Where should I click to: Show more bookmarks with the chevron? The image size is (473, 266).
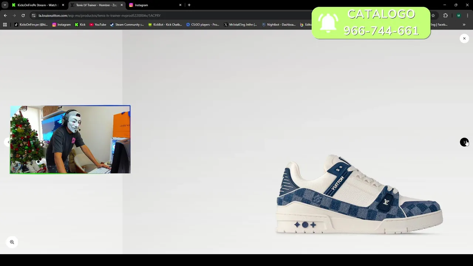pos(464,25)
